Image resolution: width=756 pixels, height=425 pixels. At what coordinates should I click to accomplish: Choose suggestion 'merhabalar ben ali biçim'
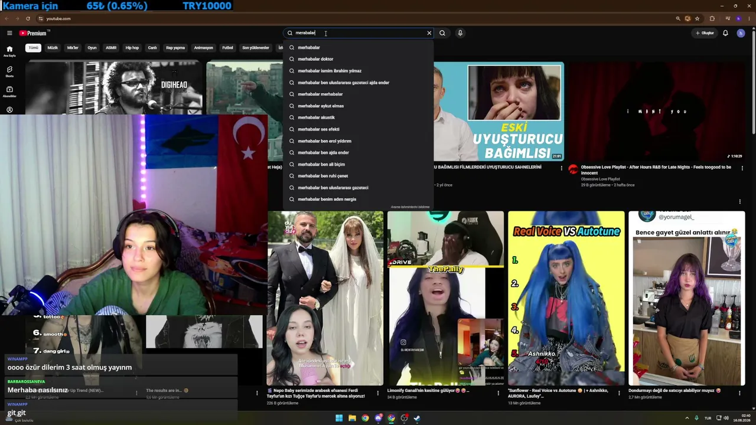click(x=358, y=164)
